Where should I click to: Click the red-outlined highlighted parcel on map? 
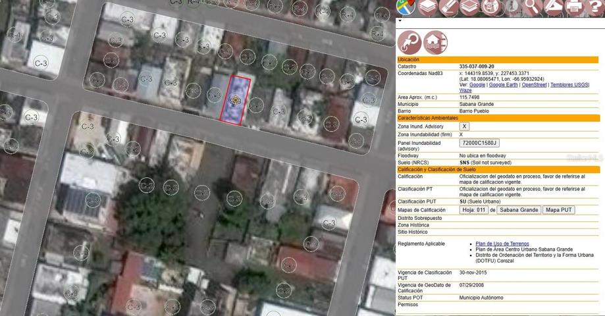236,100
